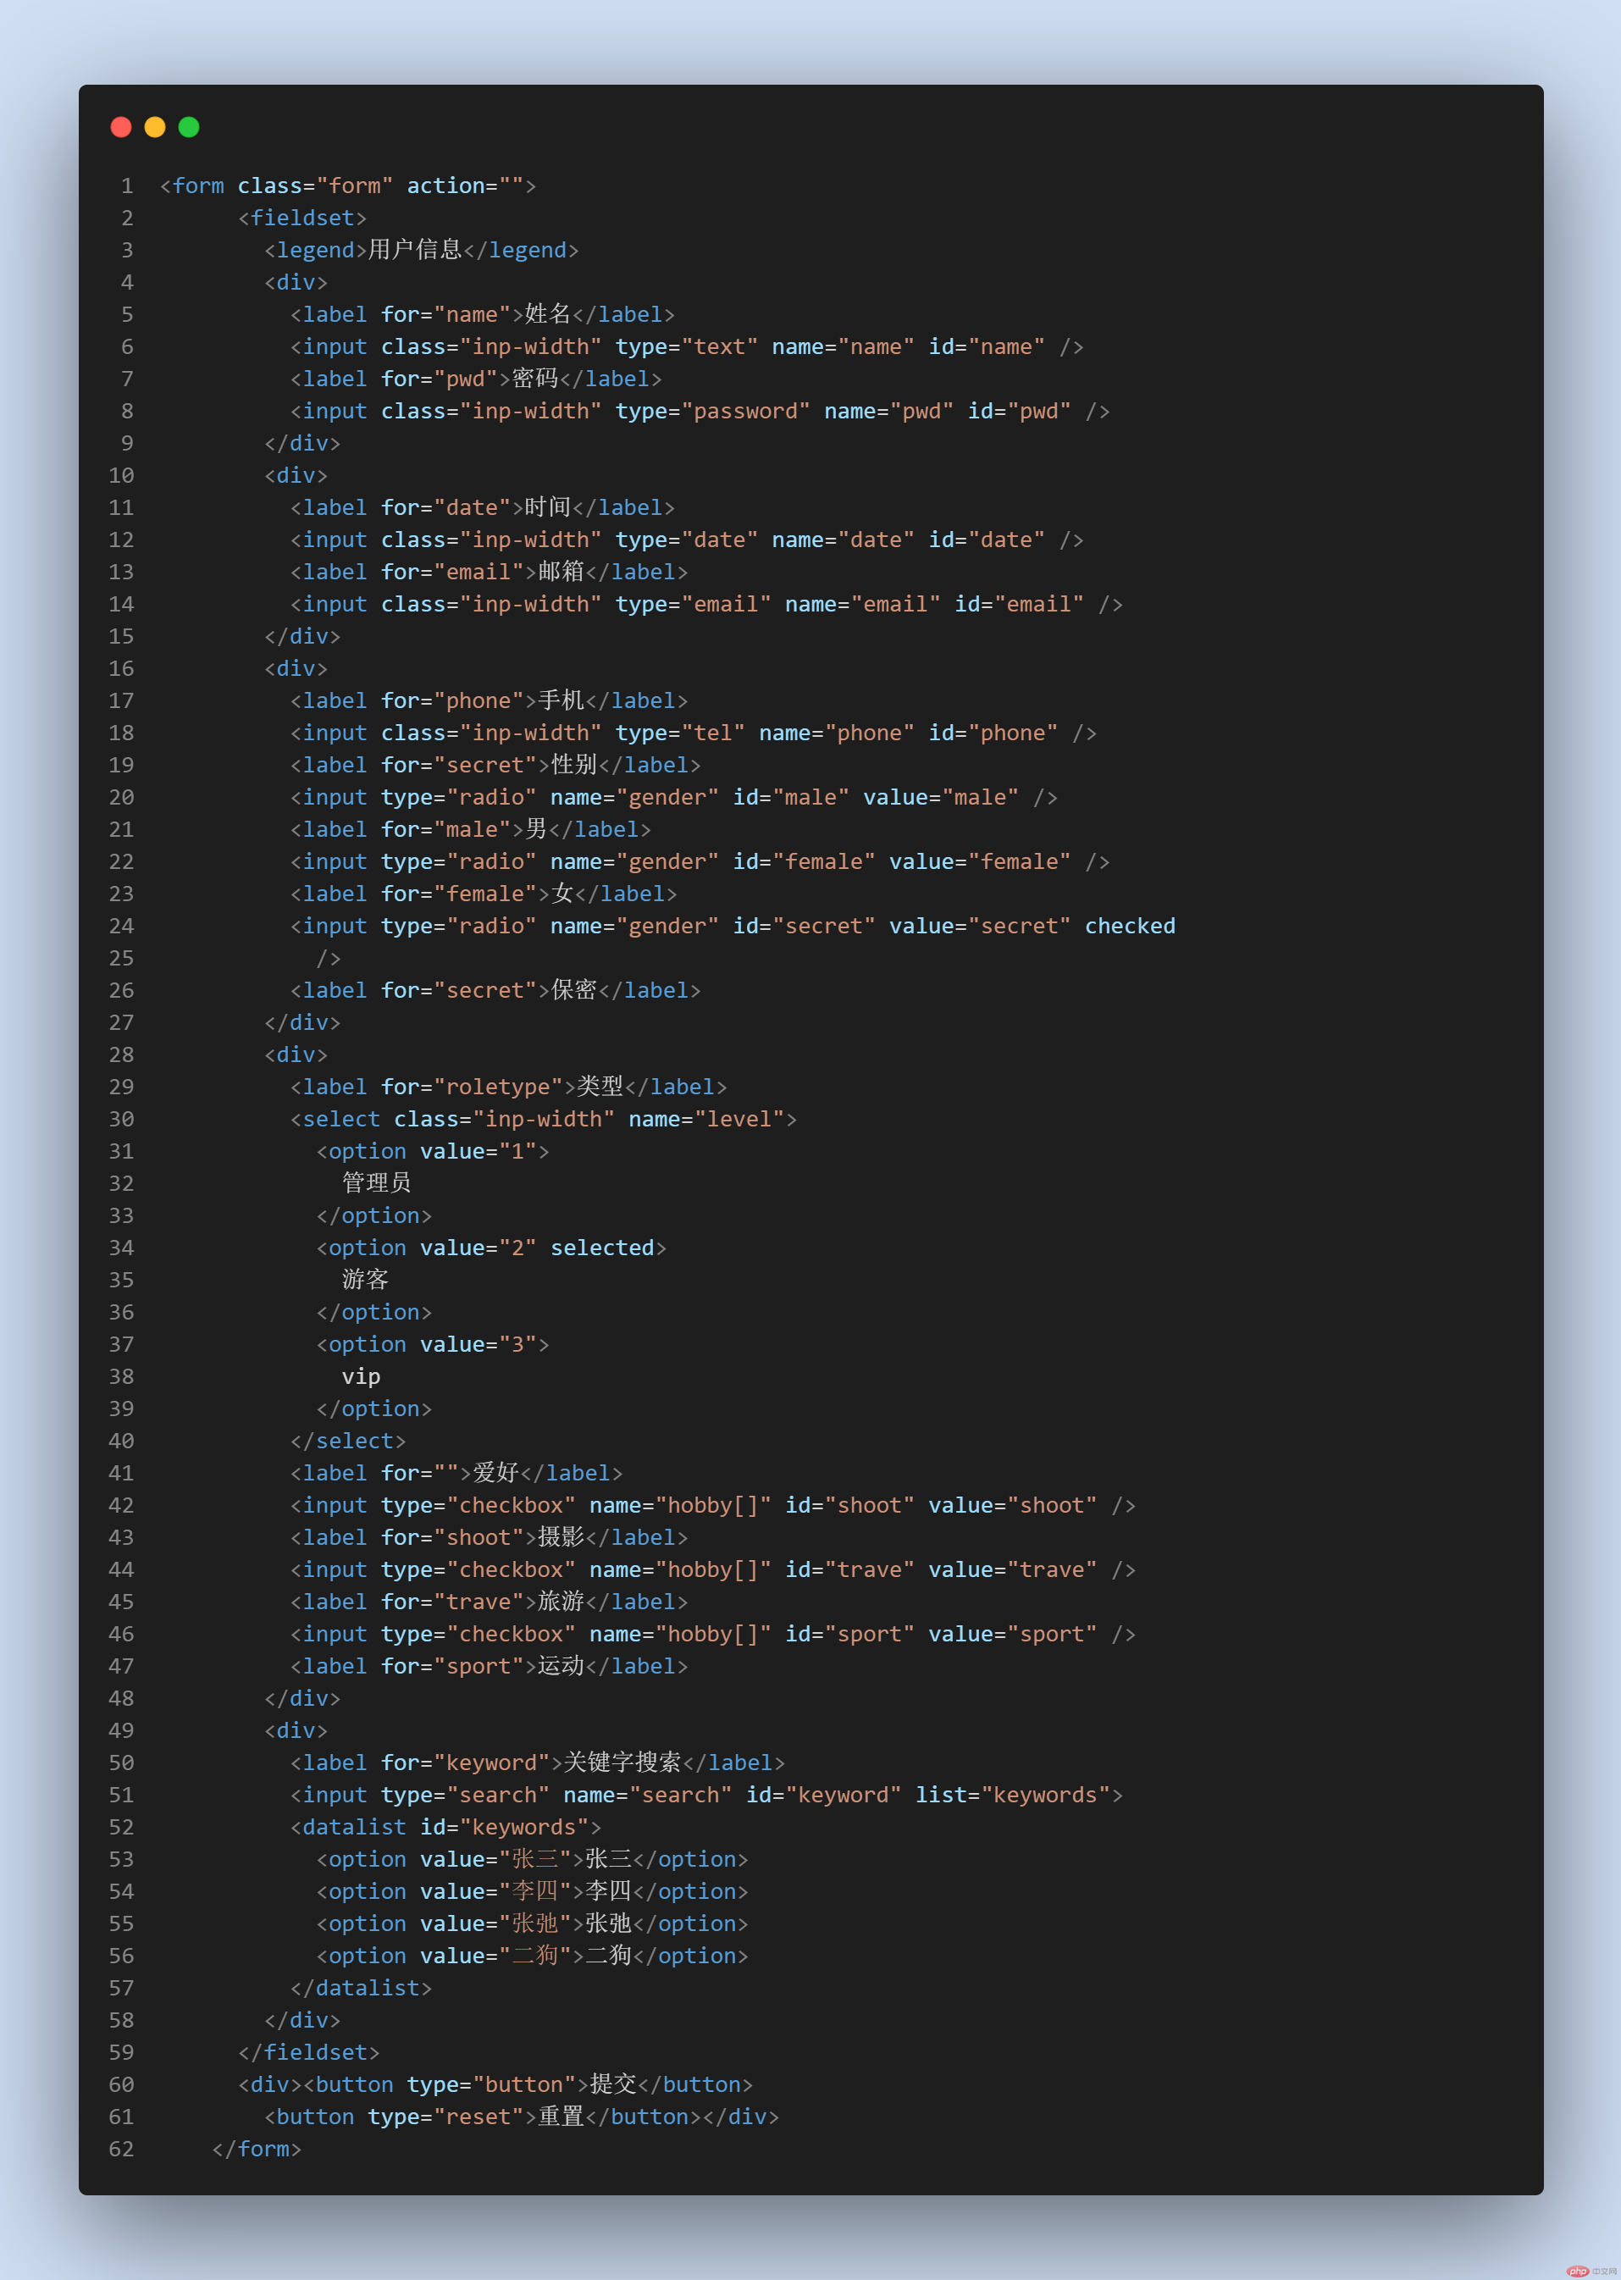Image resolution: width=1621 pixels, height=2280 pixels.
Task: Click closing form tag on line 62
Action: [257, 2150]
